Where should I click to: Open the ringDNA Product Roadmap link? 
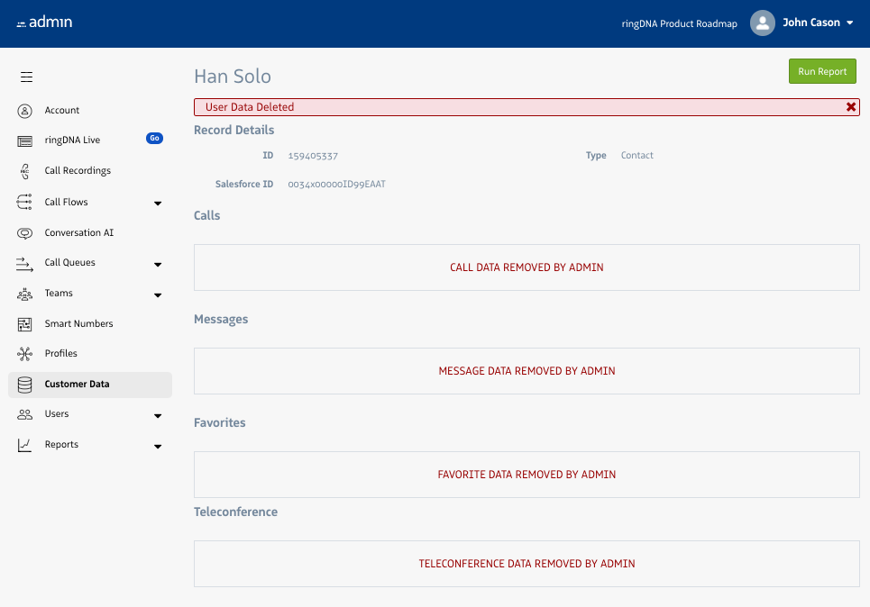coord(679,24)
